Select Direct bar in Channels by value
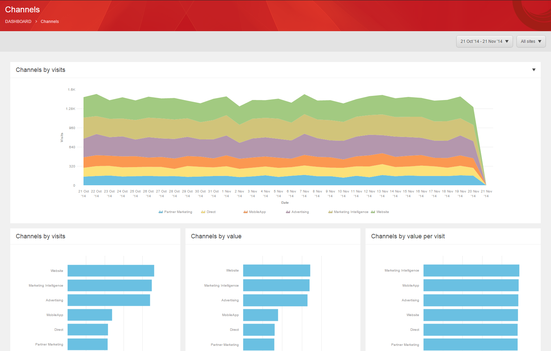The width and height of the screenshot is (551, 351). coord(259,329)
